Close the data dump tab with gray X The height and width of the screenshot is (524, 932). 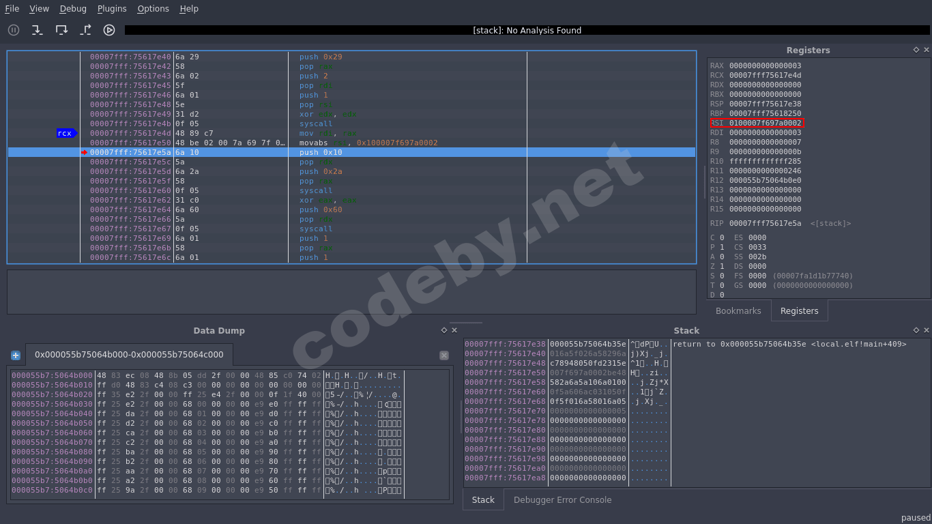coord(444,355)
